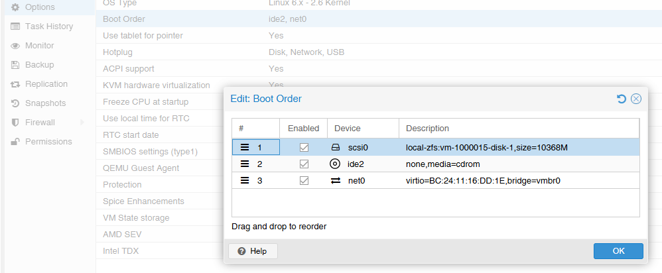Click the drag handle icon for net0 row

pyautogui.click(x=245, y=181)
